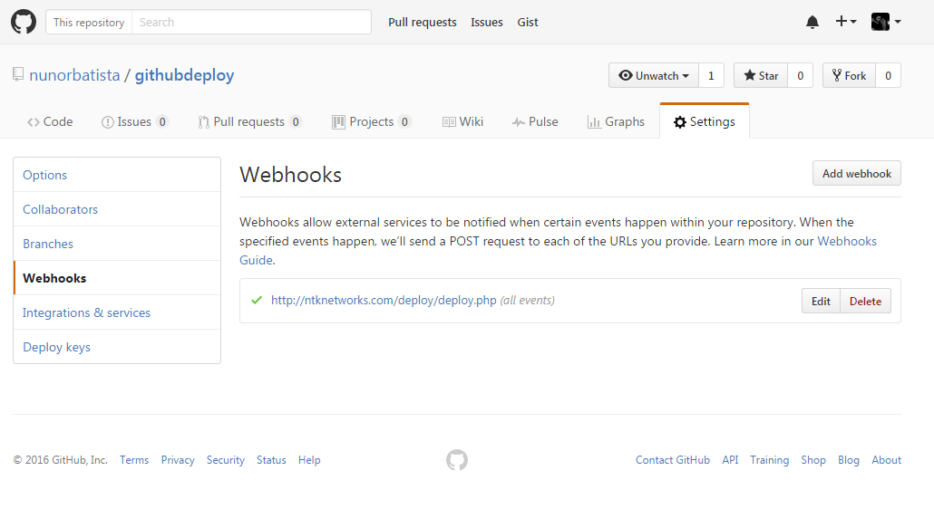
Task: Click the green checkmark beside webhook URL
Action: (x=257, y=300)
